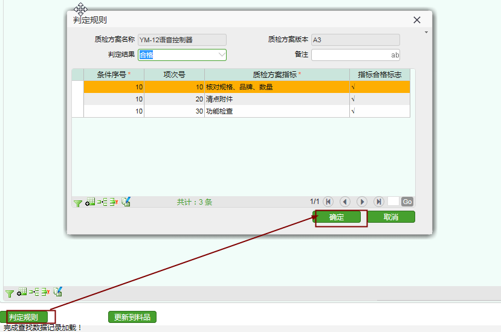Viewport: 501px width, 332px height.
Task: Select the 清点附件 cell
Action: tap(277, 99)
